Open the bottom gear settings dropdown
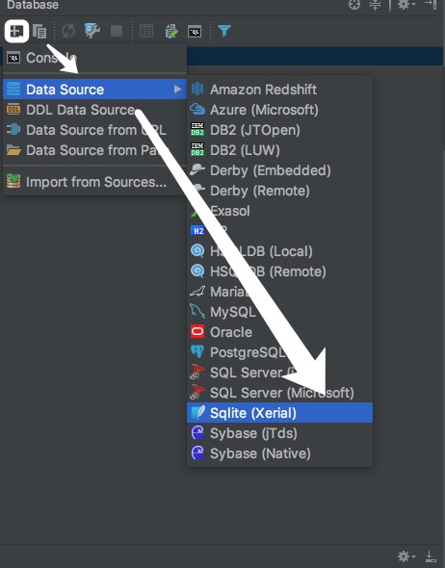445x568 pixels. click(x=406, y=555)
